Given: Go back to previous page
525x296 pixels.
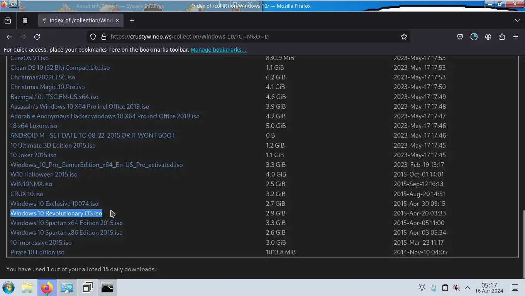Looking at the screenshot, I should click(x=9, y=37).
